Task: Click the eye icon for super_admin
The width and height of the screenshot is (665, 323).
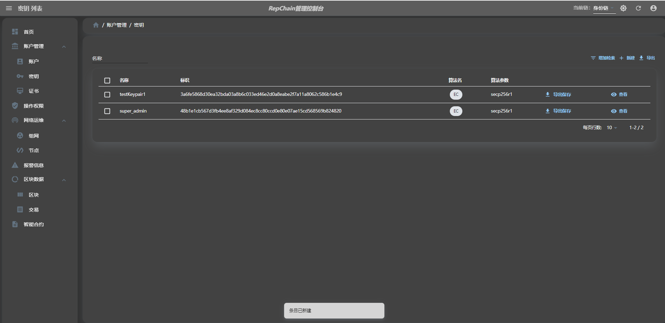Action: [614, 111]
